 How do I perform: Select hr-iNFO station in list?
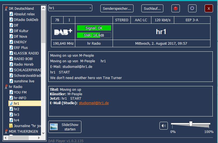[x=20, y=98]
